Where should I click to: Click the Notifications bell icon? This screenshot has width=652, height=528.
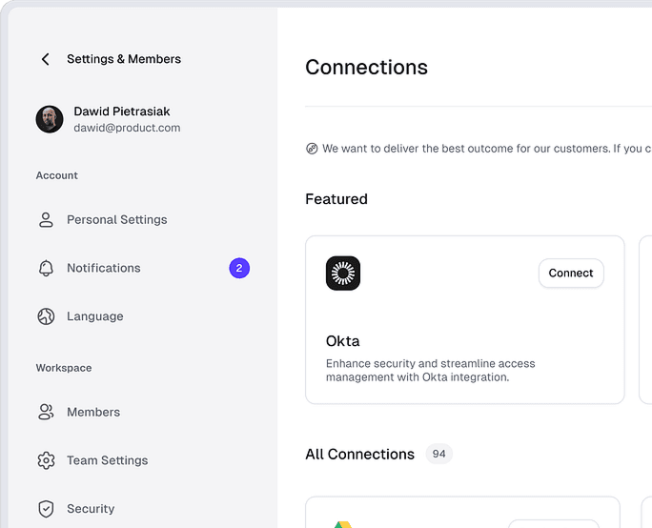pos(46,269)
